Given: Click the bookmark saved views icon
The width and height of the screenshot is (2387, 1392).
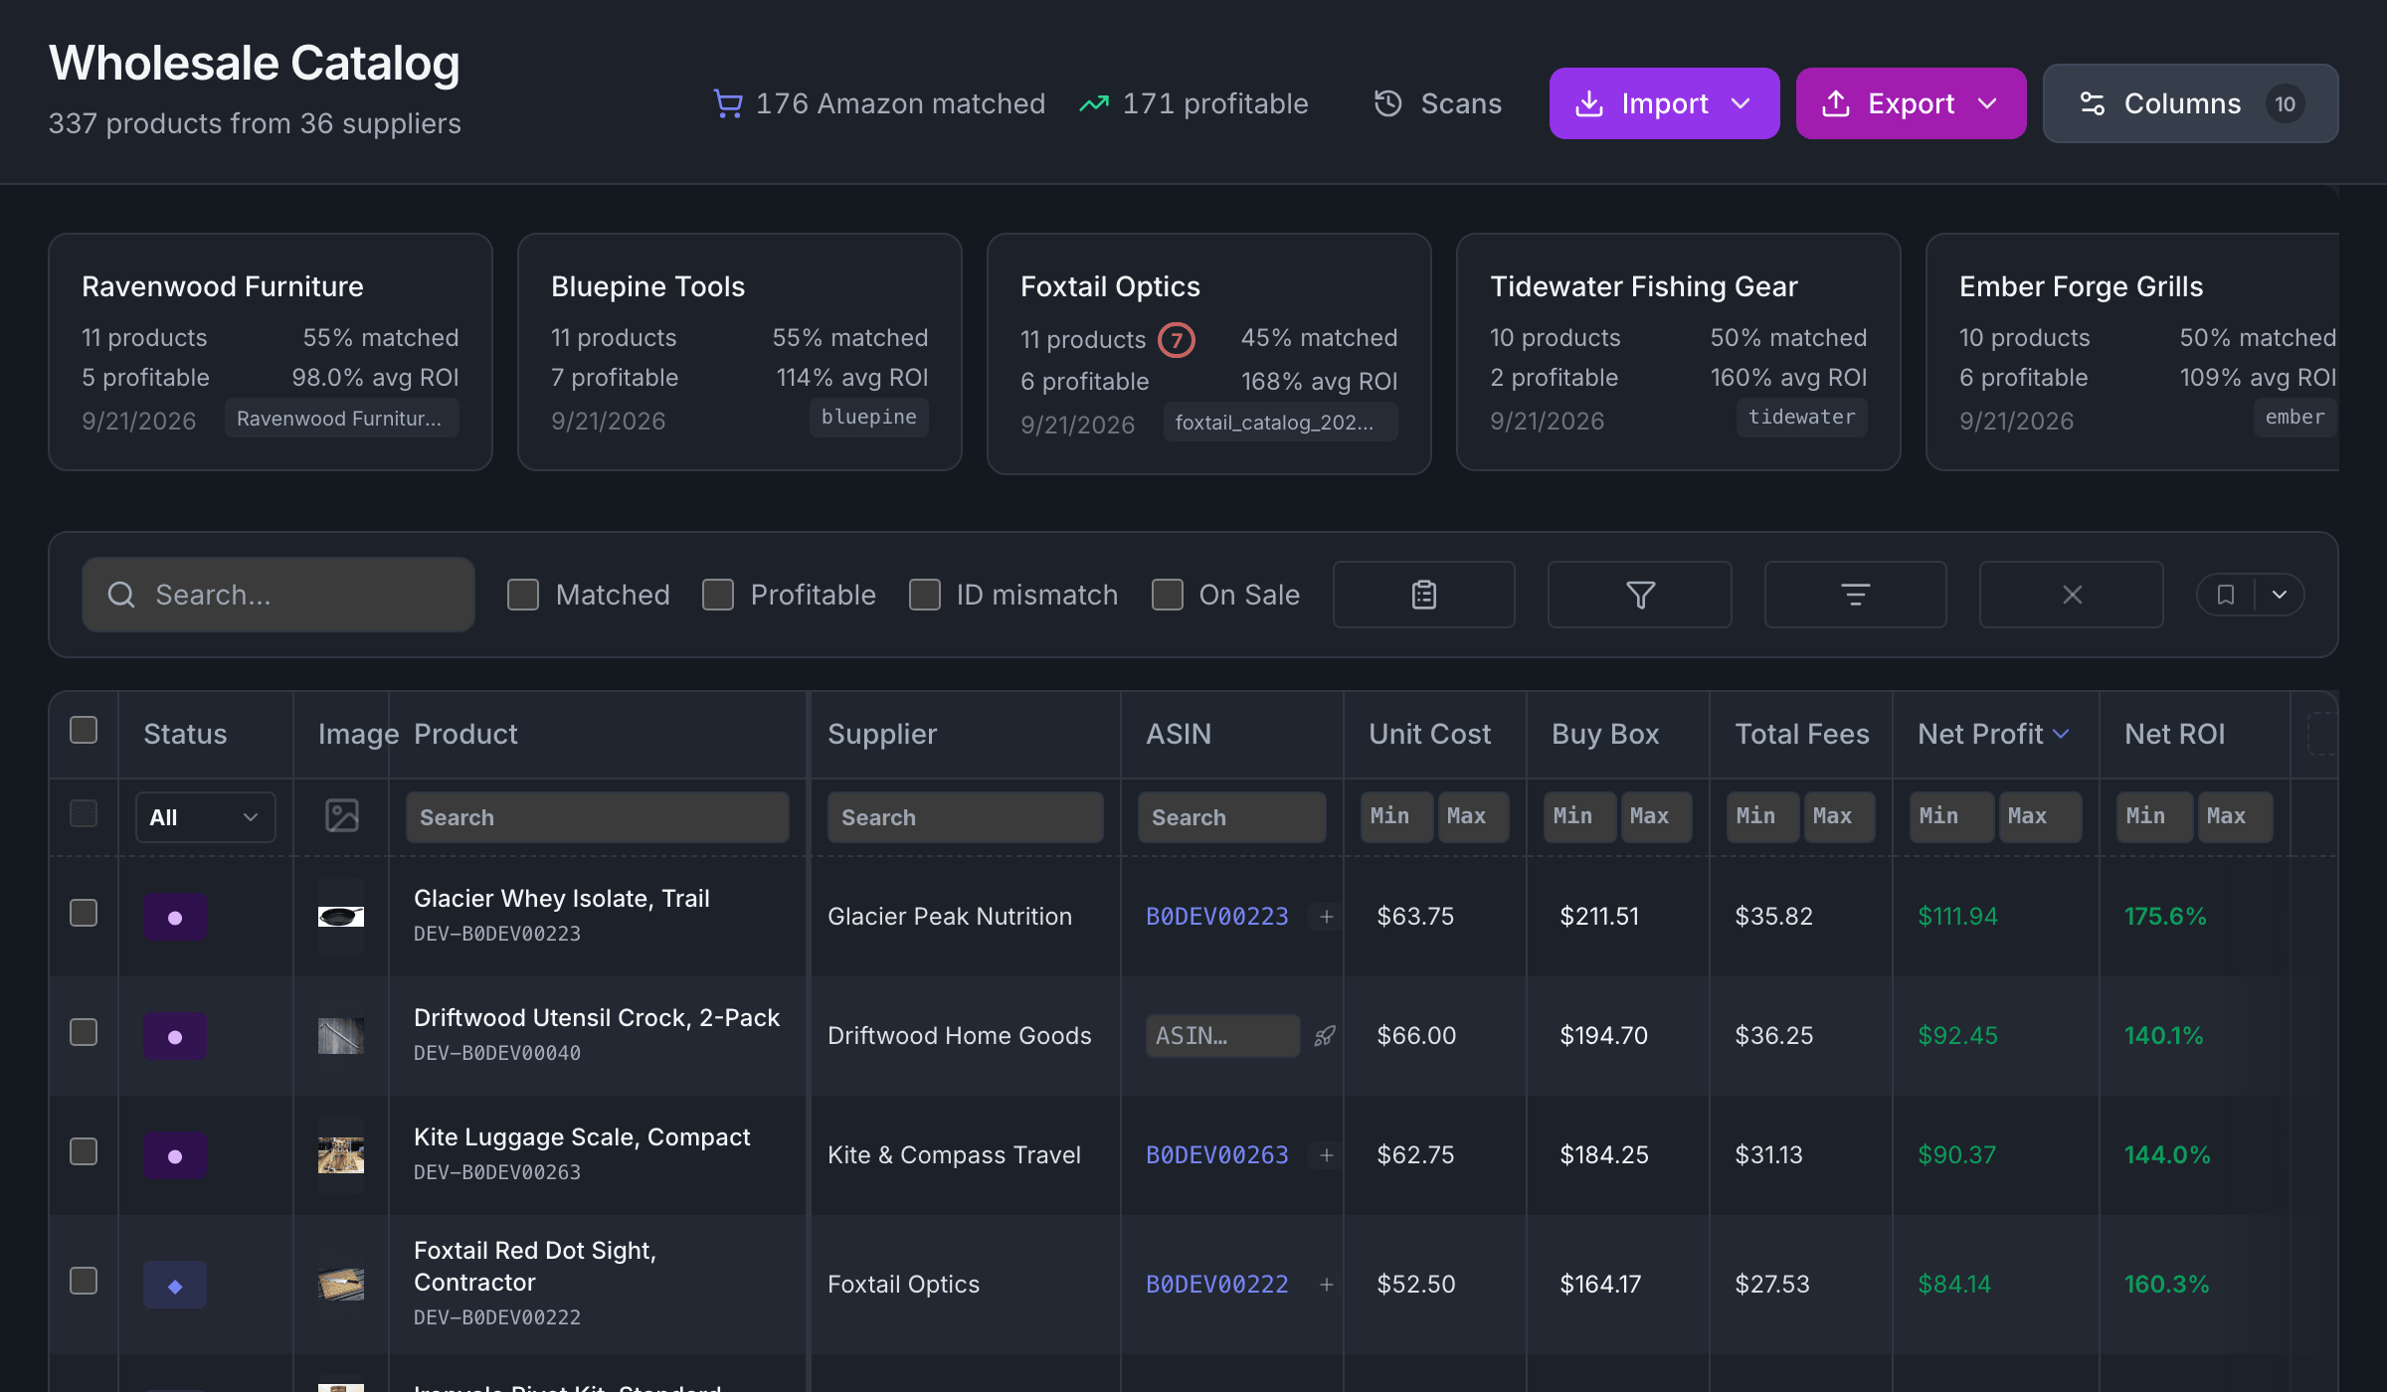Looking at the screenshot, I should (x=2226, y=595).
